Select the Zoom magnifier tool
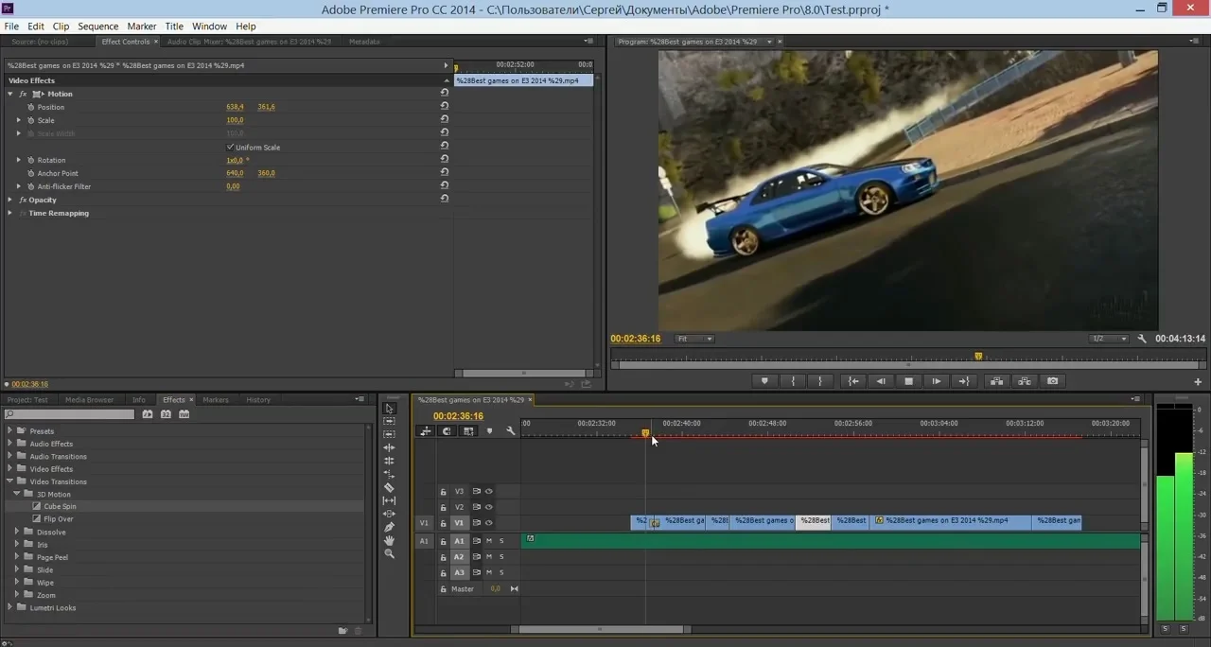1211x647 pixels. 389,553
